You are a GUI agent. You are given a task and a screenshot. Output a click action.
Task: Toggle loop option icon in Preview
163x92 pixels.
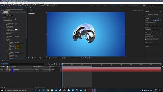coord(160,20)
